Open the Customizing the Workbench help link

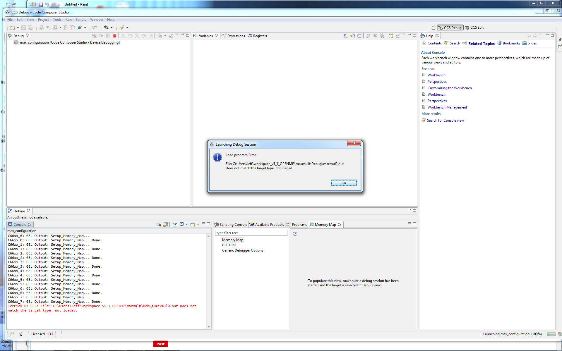pyautogui.click(x=450, y=88)
